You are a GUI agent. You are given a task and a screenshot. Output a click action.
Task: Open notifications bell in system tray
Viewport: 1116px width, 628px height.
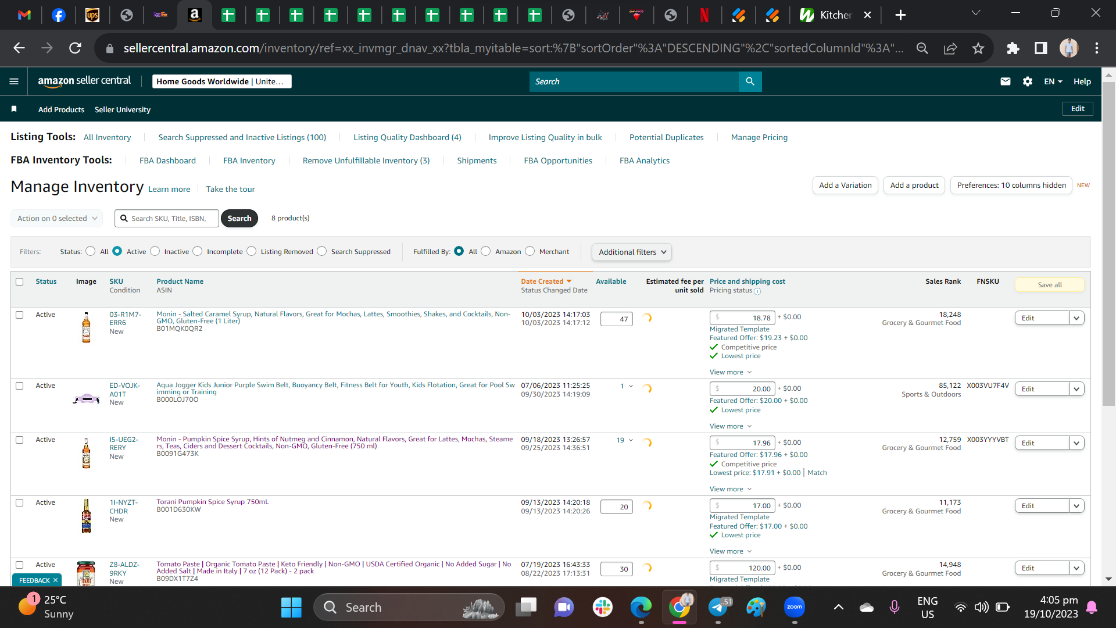click(x=1092, y=608)
